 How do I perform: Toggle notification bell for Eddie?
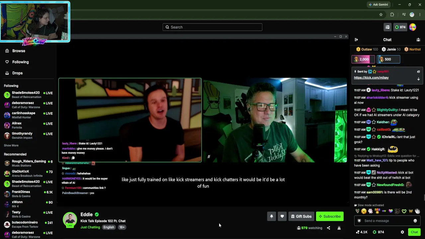[x=272, y=216]
